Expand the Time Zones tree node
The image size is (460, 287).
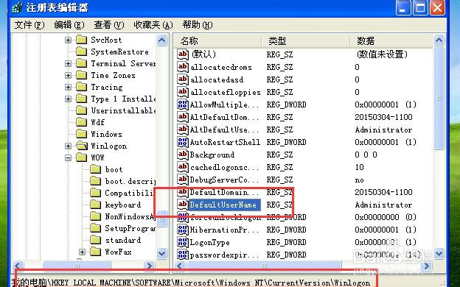click(68, 75)
